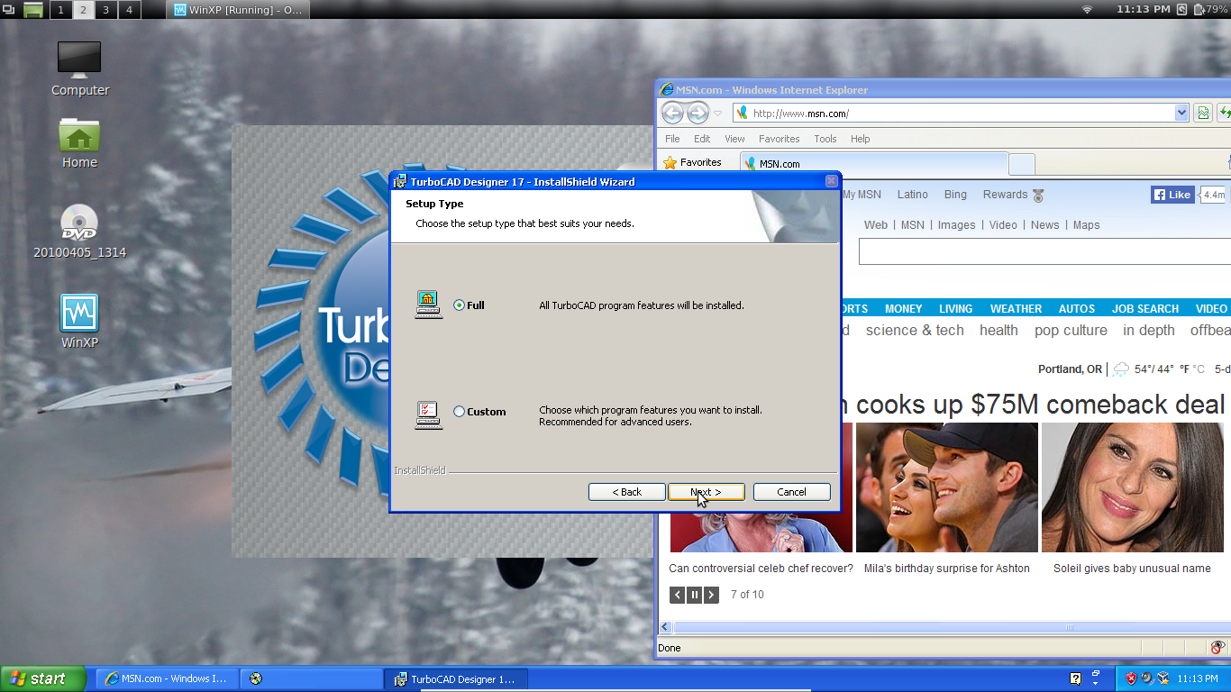Click the Compatibility View icon in IE
1231x692 pixels.
tap(1203, 114)
